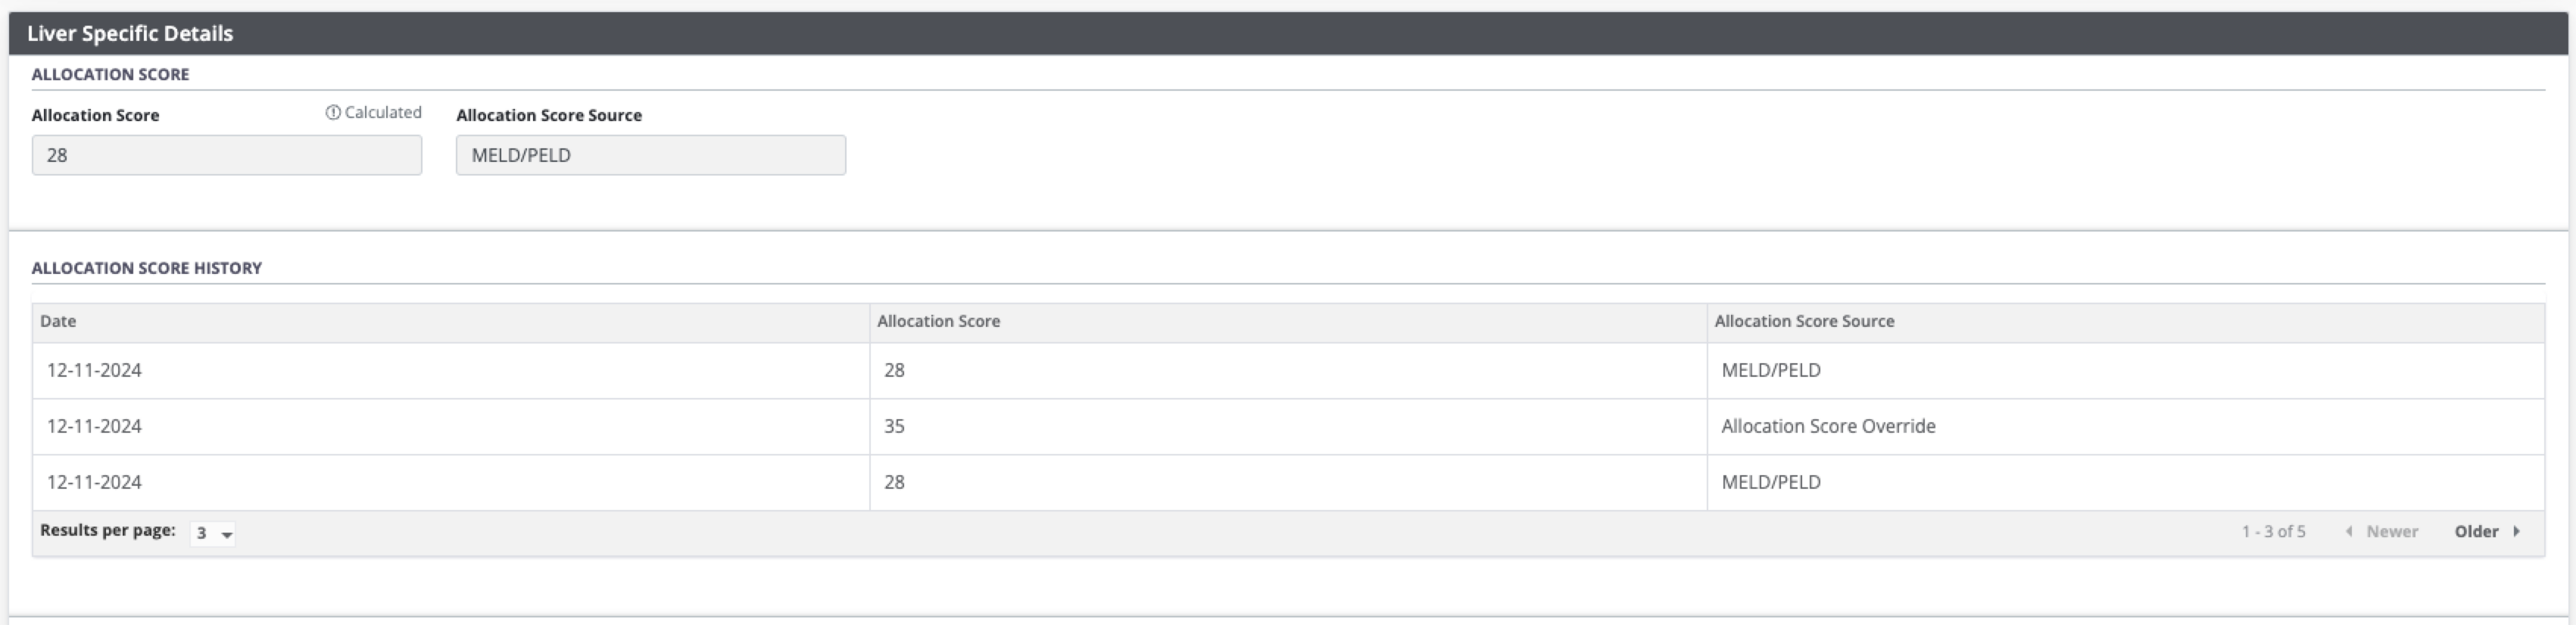The width and height of the screenshot is (2576, 625).
Task: Select the Liver Specific Details header
Action: [130, 32]
